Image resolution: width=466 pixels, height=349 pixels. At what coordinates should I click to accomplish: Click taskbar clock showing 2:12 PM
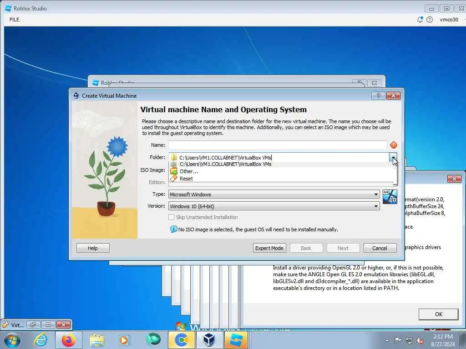443,340
